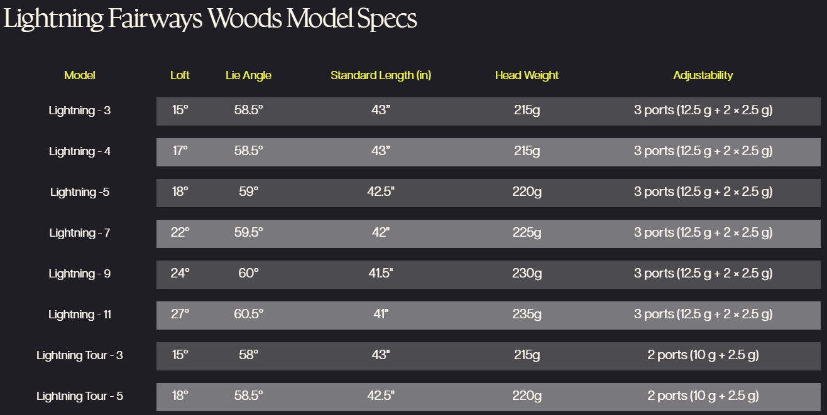Select the Lightning Tour - 5 model name

[x=80, y=396]
